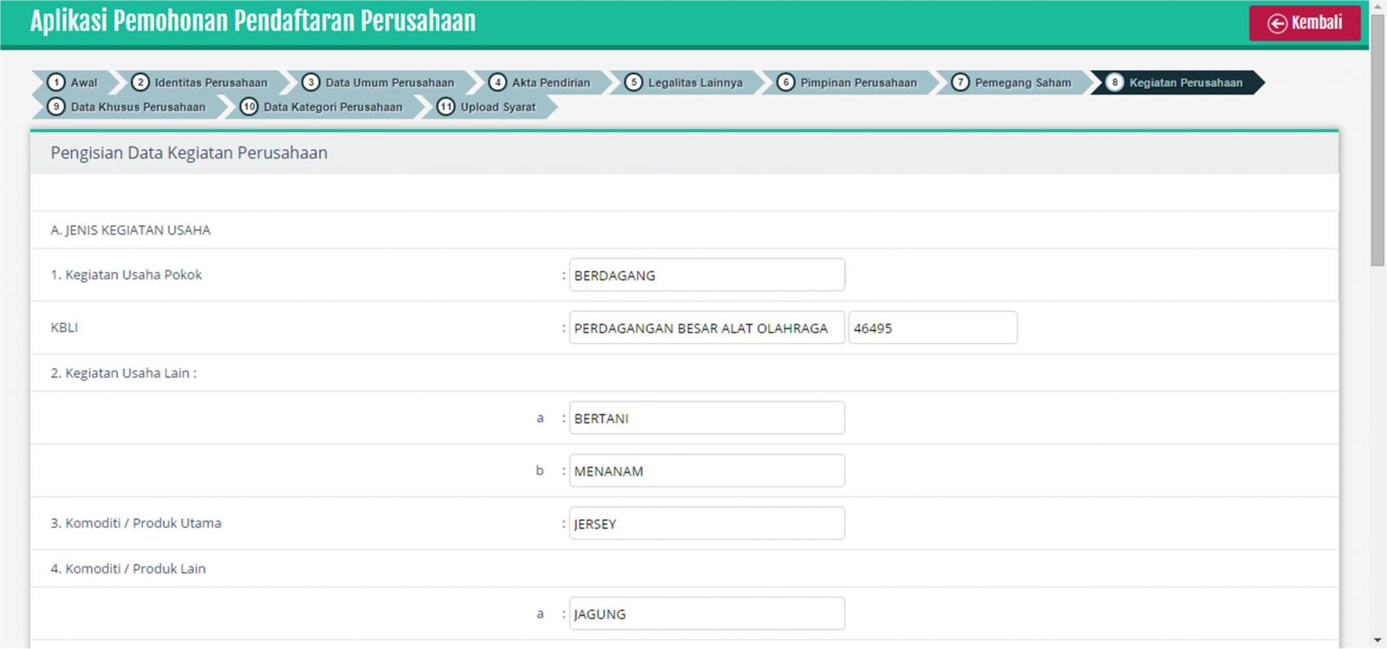Image resolution: width=1387 pixels, height=649 pixels.
Task: Jump to step 11 Upload Syarat
Action: [x=487, y=107]
